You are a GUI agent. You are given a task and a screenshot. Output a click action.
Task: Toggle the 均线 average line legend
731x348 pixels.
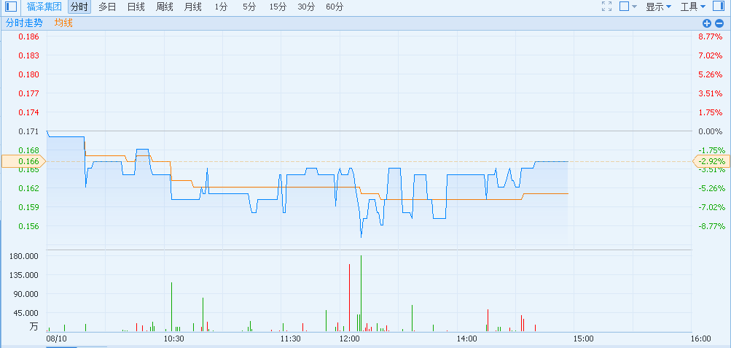click(63, 23)
